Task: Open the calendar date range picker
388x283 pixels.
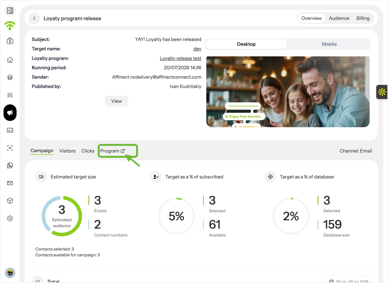Action: pyautogui.click(x=348, y=280)
